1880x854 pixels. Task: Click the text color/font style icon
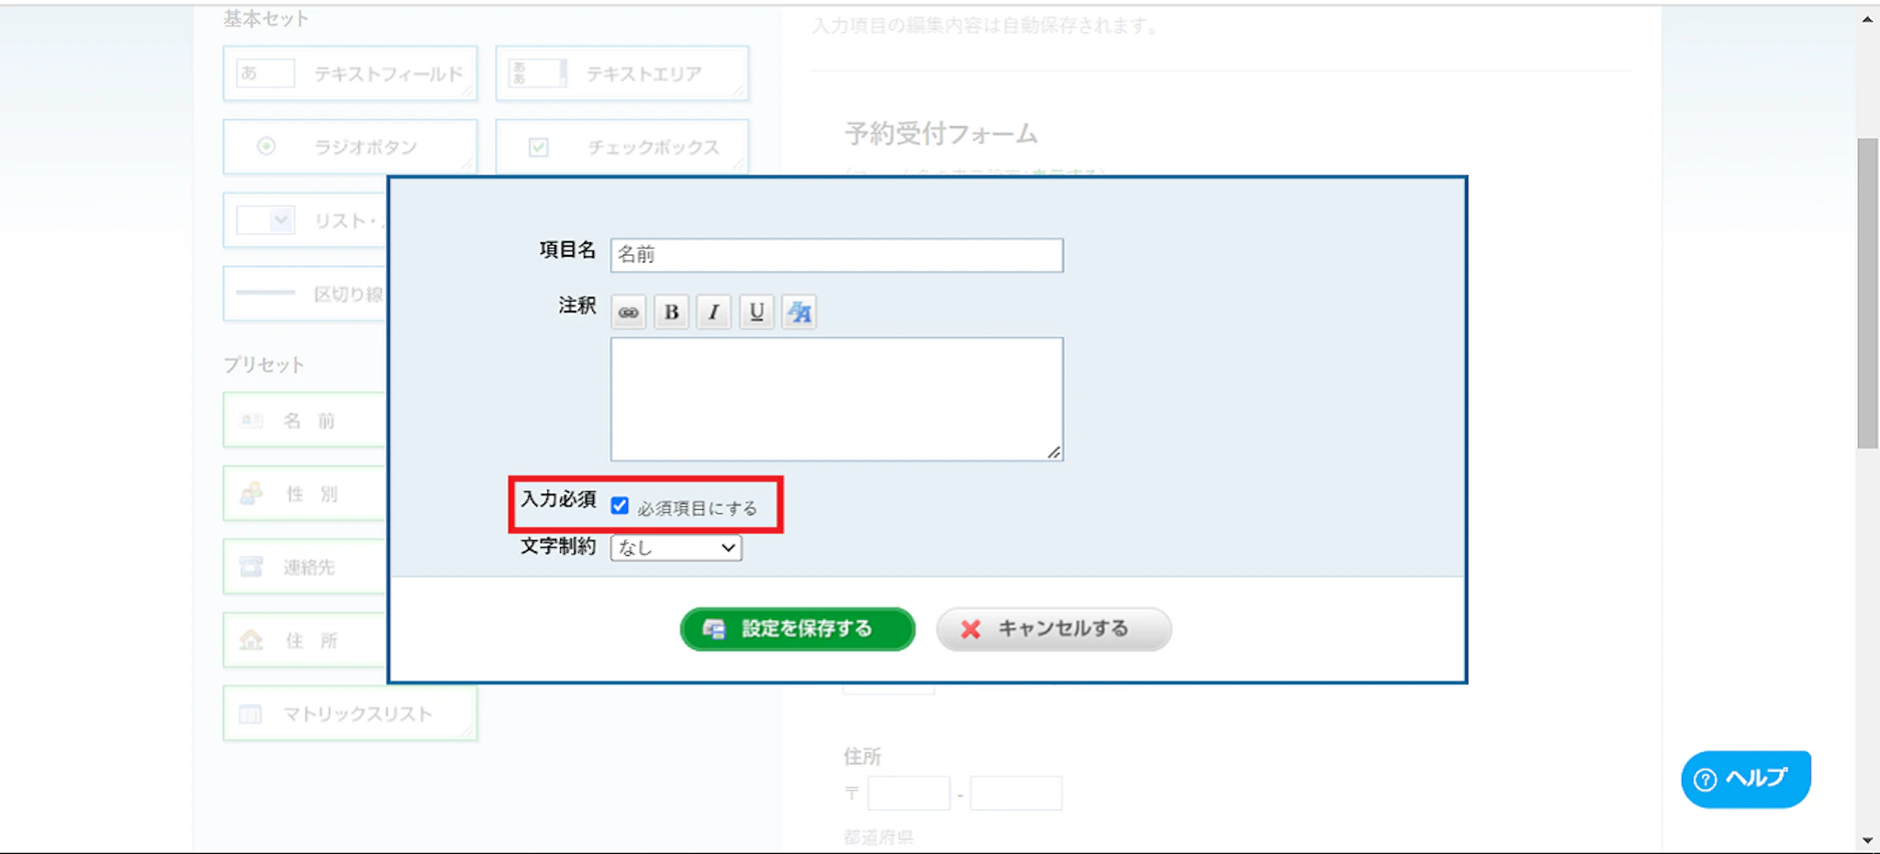799,313
